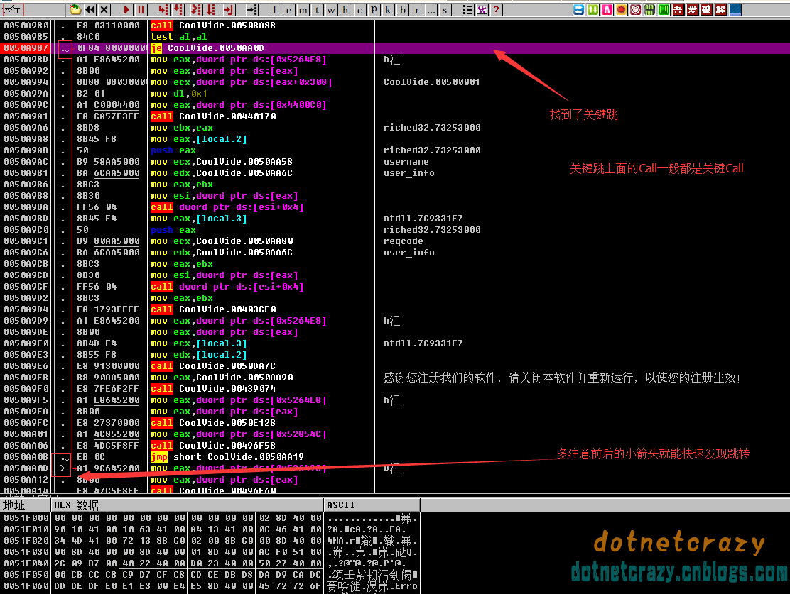The image size is (790, 594).
Task: Click the red question mark help icon
Action: point(497,9)
